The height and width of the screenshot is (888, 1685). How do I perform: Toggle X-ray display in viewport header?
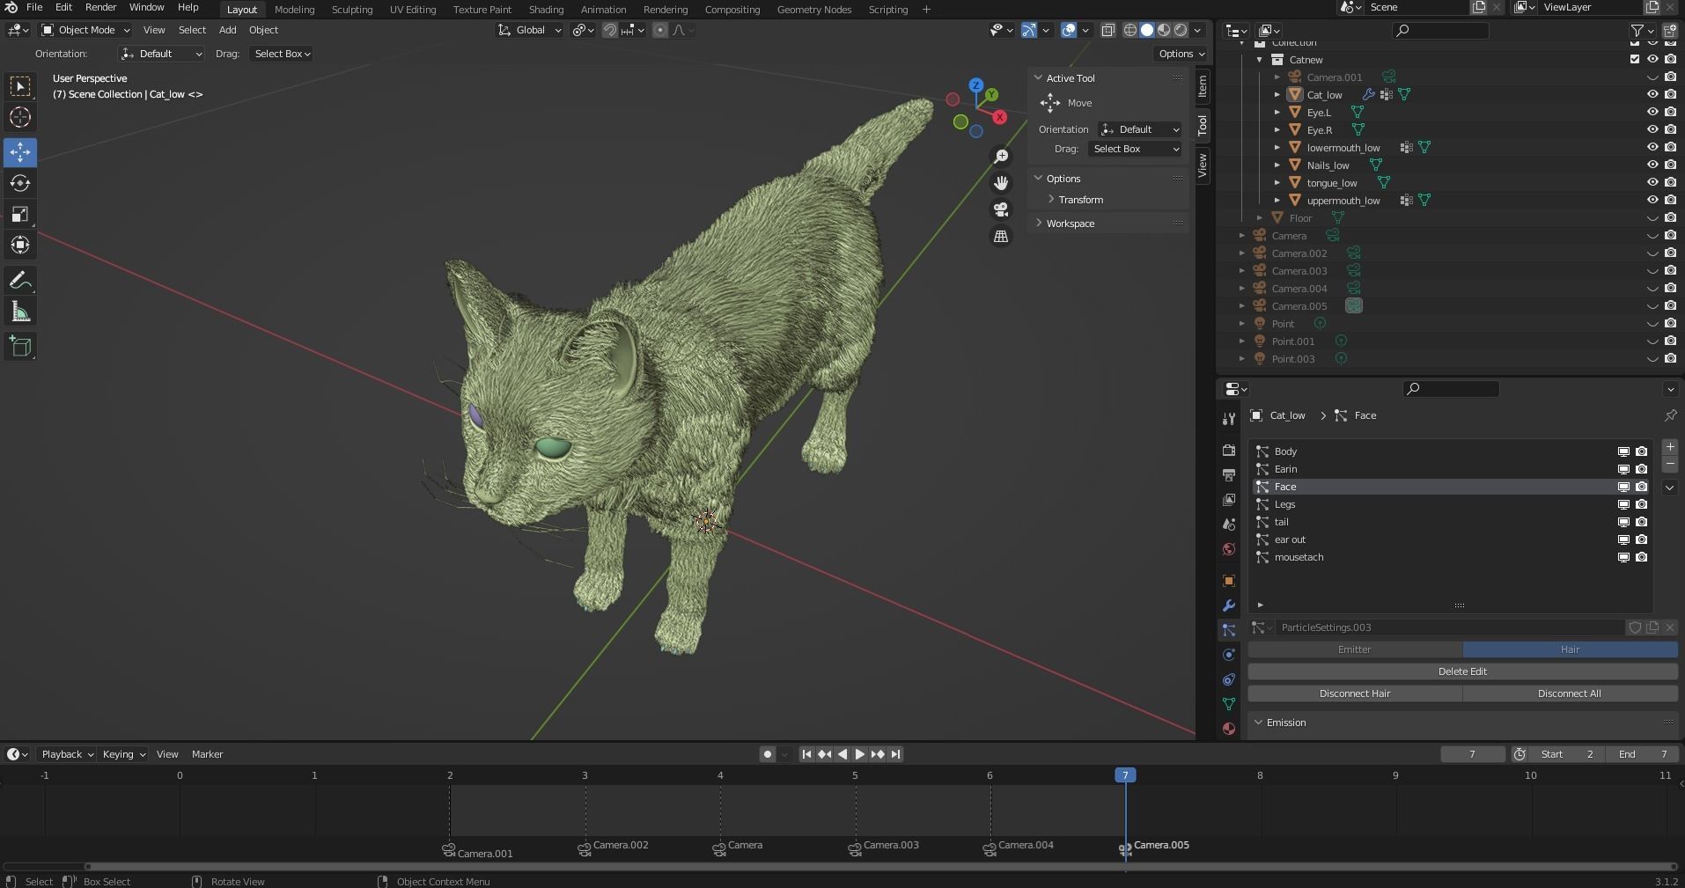[1107, 30]
